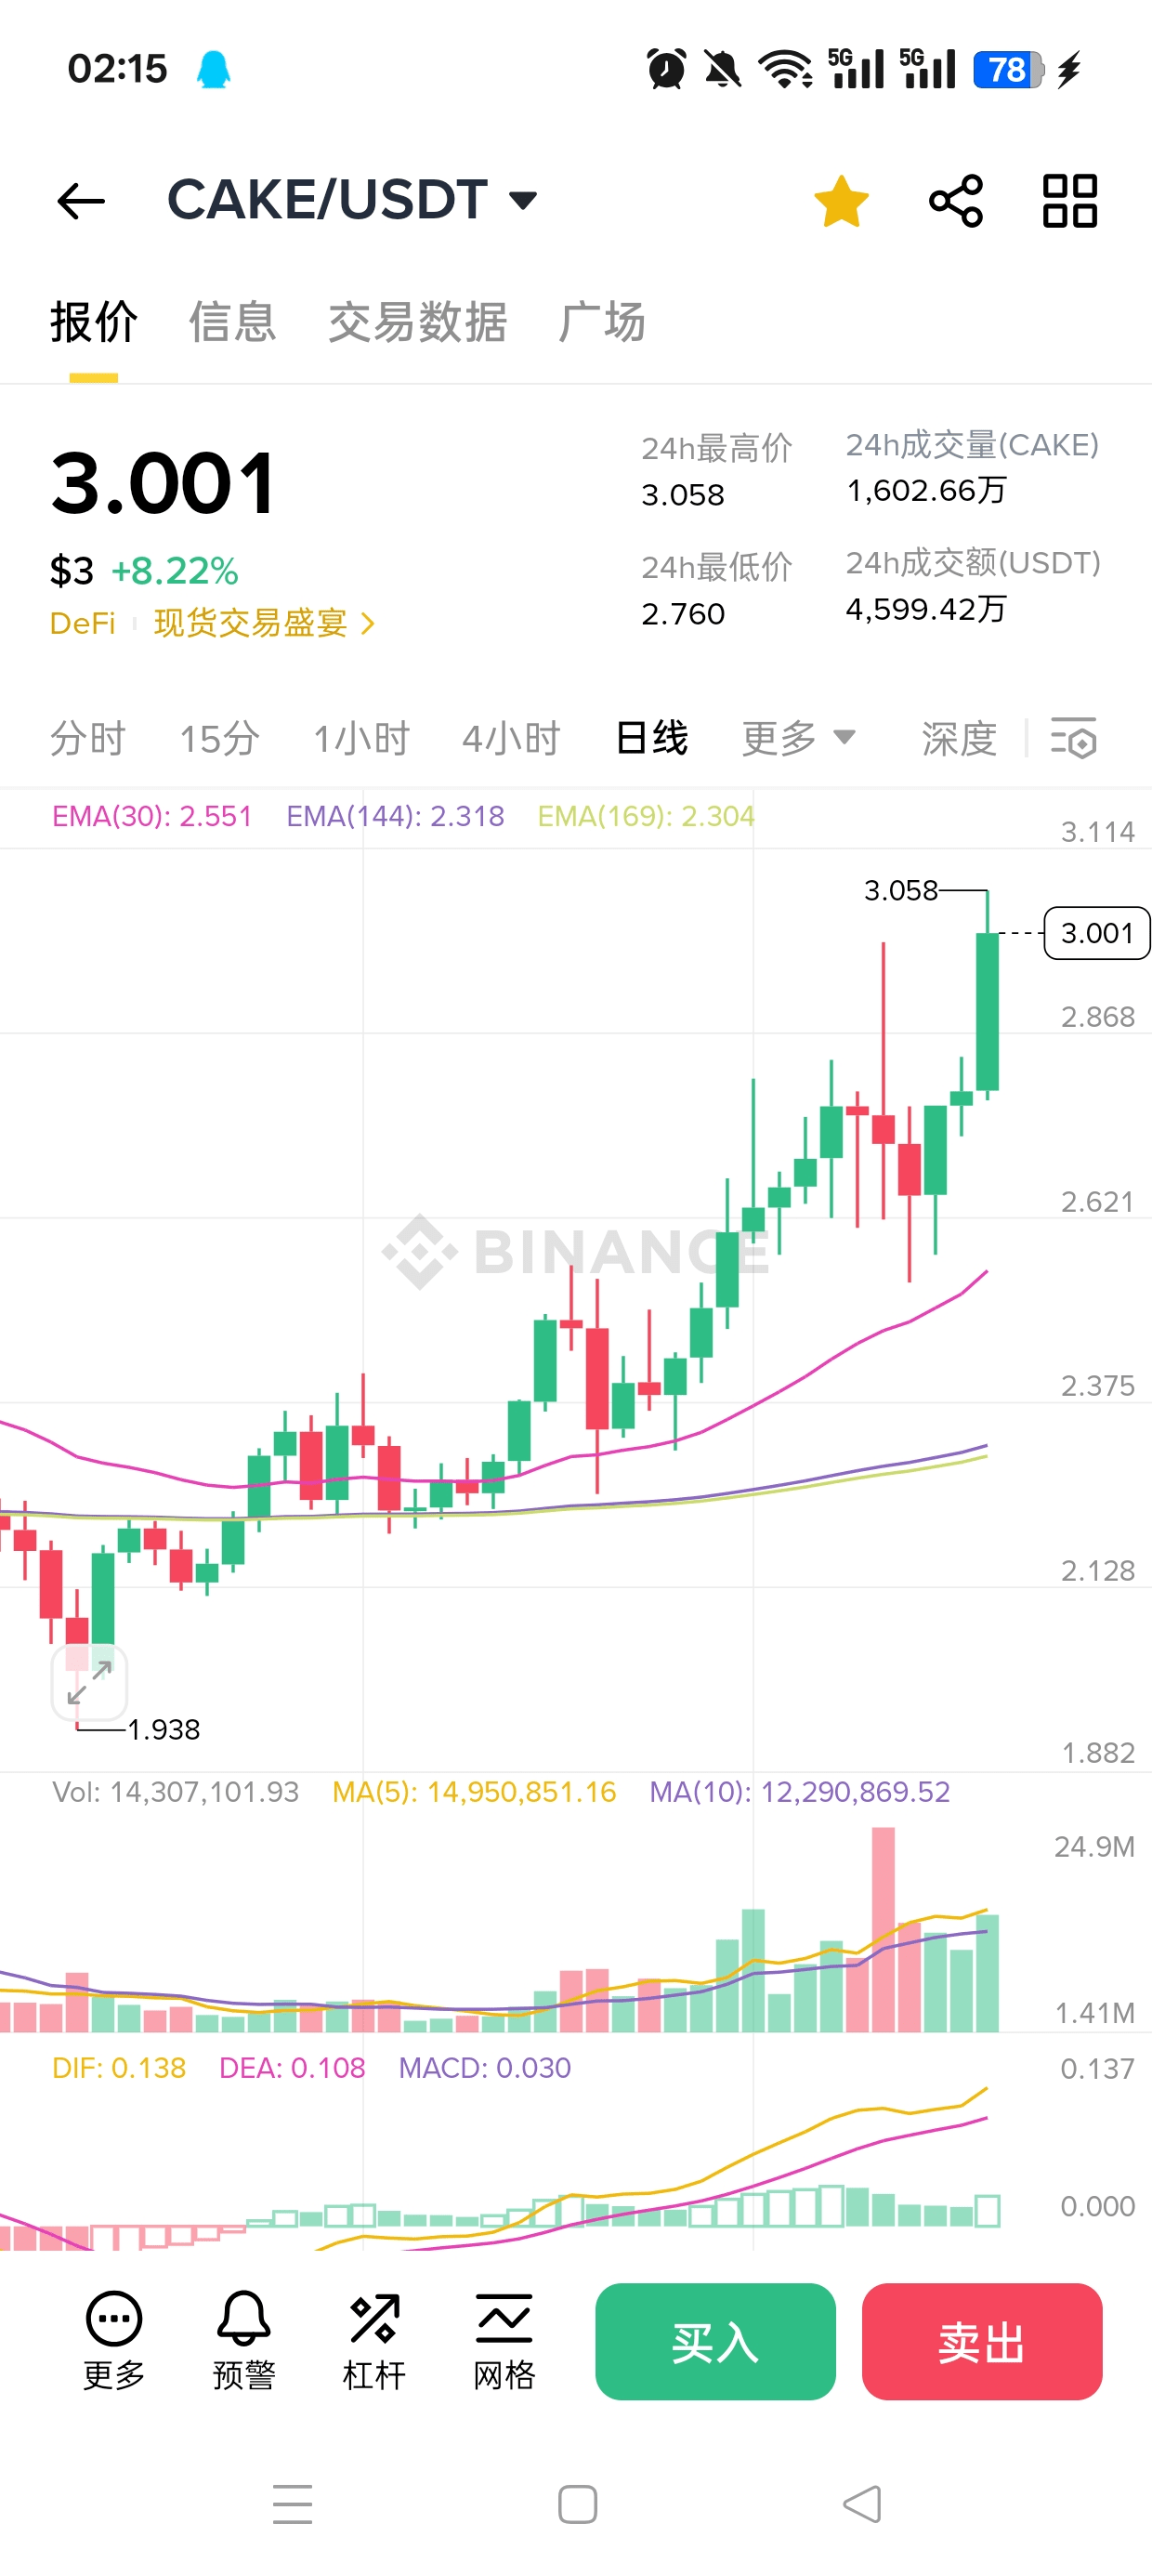
Task: Tap the QQ notification icon in status bar
Action: pyautogui.click(x=213, y=69)
